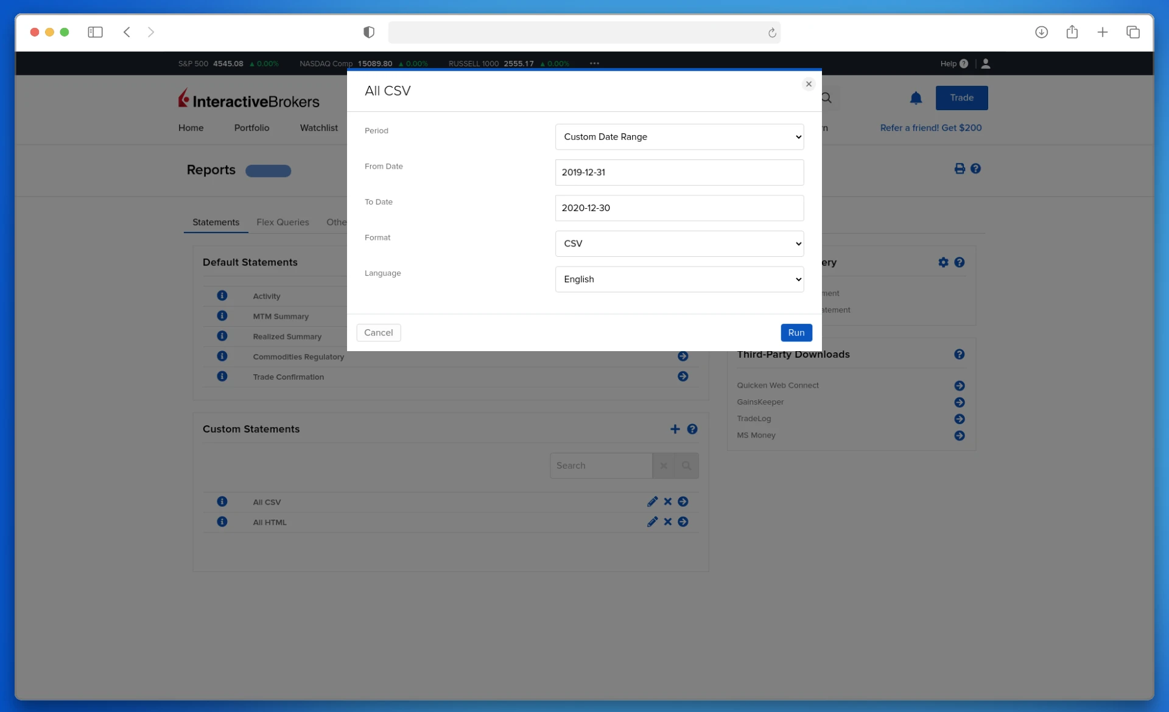The image size is (1169, 712).
Task: Open the Portfolio menu item
Action: click(251, 128)
